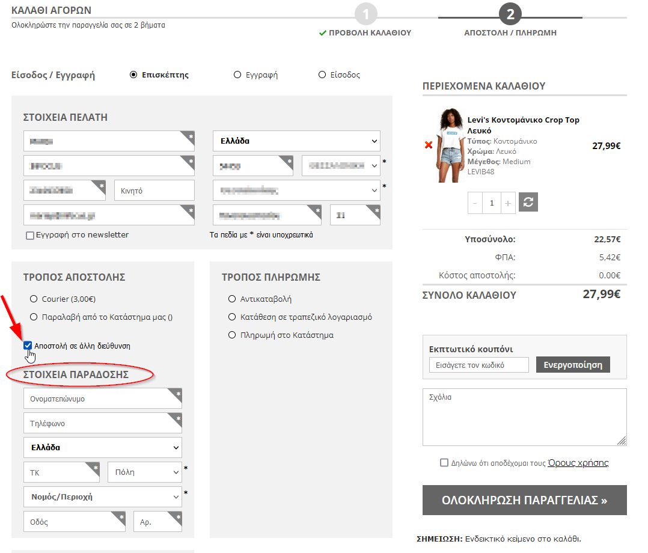Decrease quantity with minus button

(475, 203)
